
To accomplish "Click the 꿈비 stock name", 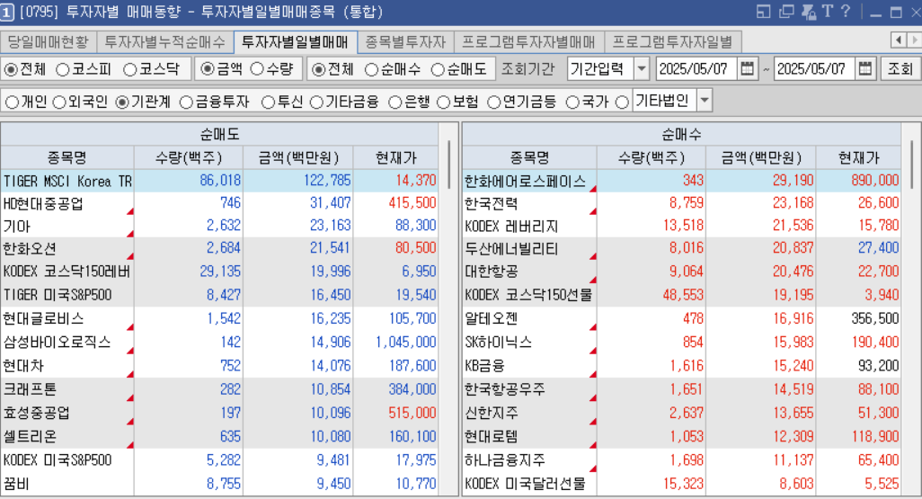I will 16,484.
